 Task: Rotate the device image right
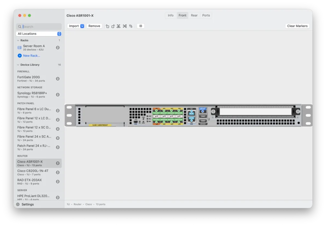tap(113, 26)
